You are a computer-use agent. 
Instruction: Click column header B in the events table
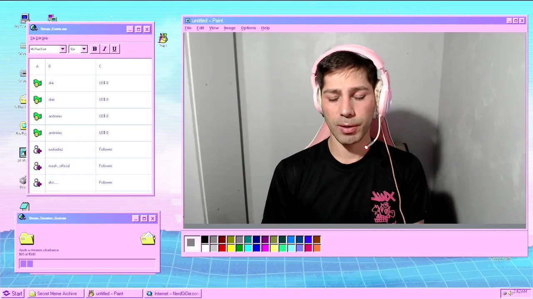point(71,66)
